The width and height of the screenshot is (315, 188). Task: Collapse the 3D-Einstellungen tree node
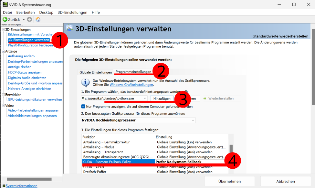pos(3,30)
